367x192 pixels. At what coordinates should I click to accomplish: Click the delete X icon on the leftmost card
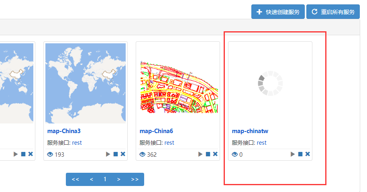click(x=31, y=154)
